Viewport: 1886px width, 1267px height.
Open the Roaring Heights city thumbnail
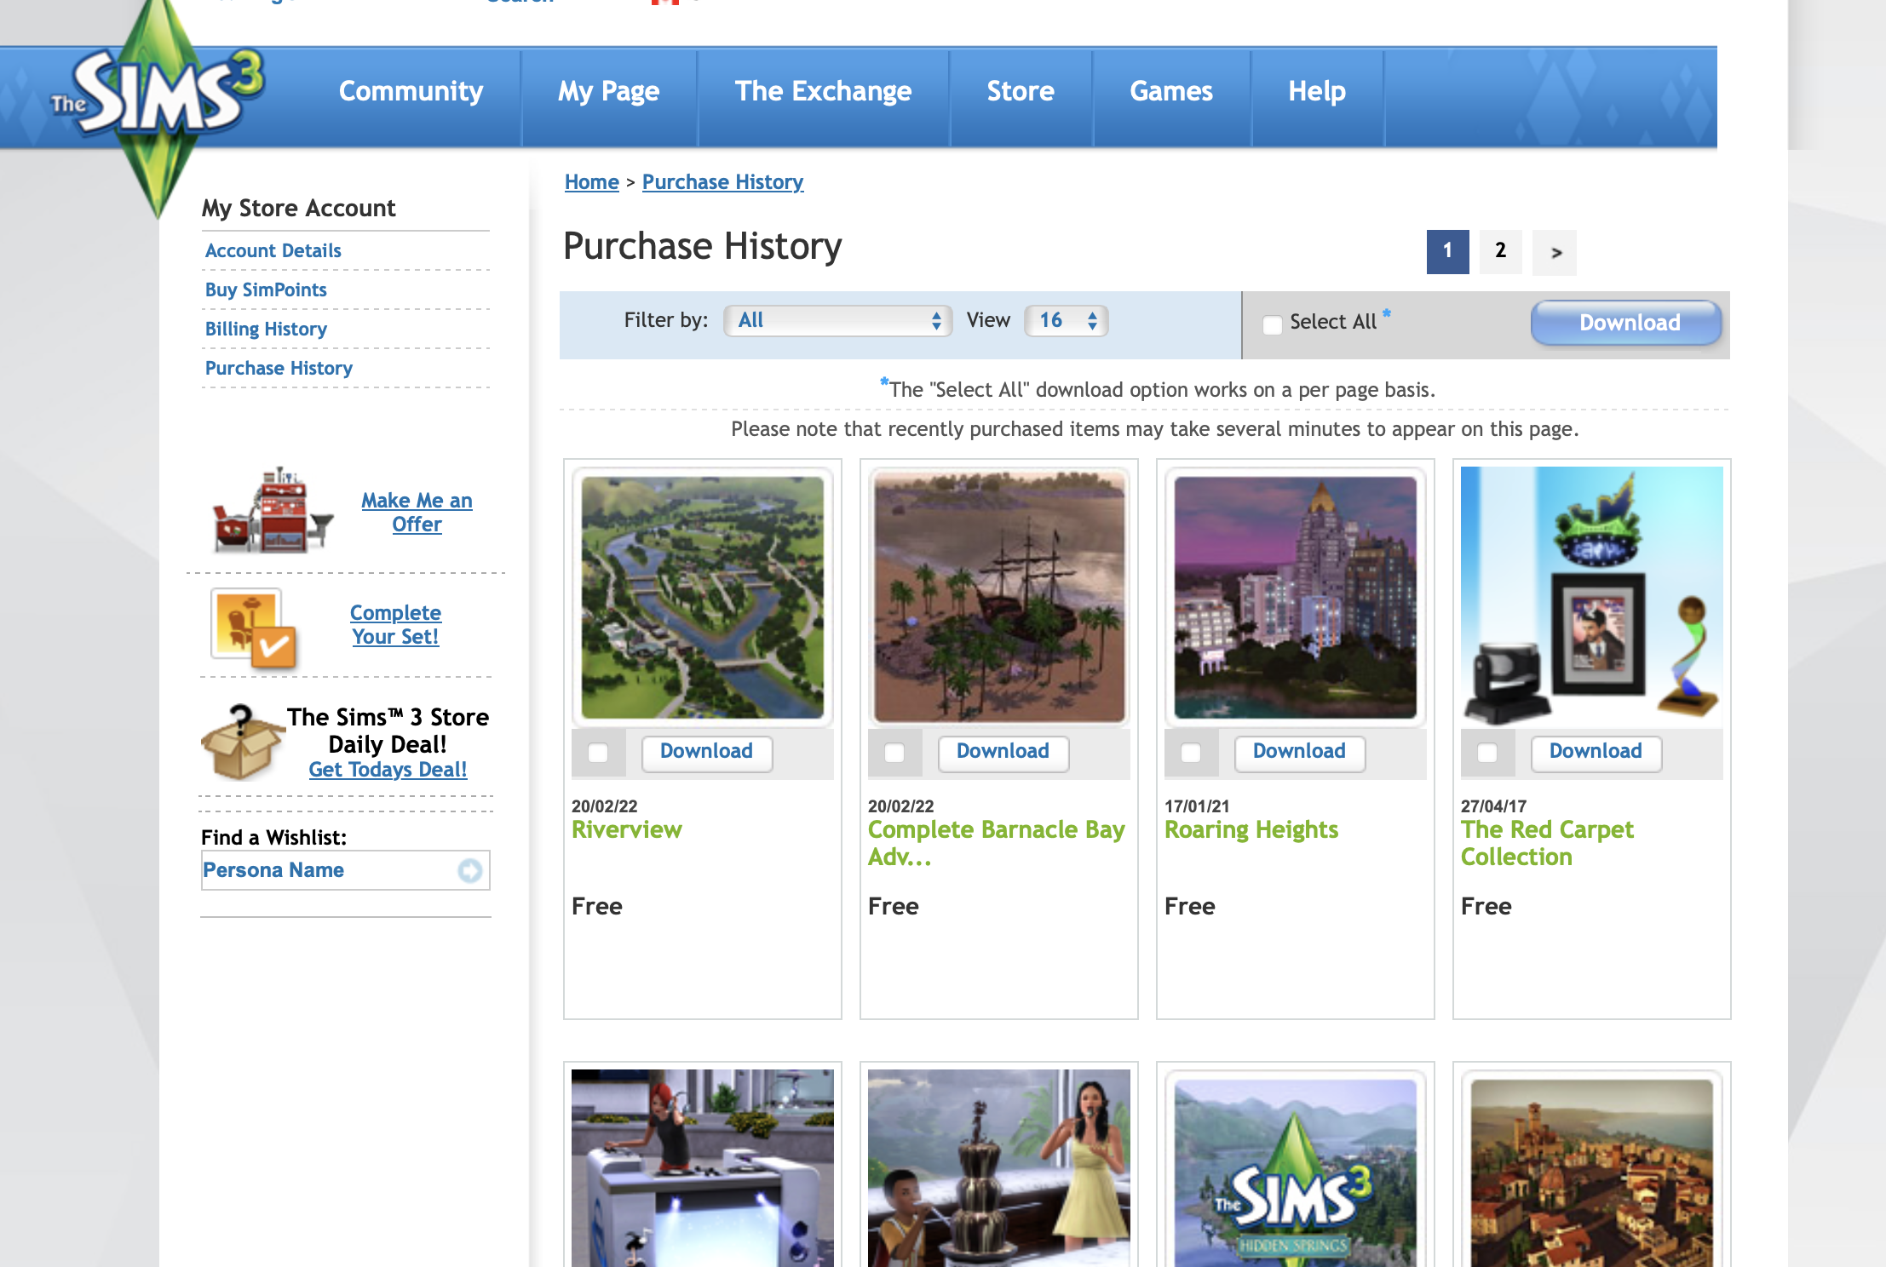(x=1295, y=598)
